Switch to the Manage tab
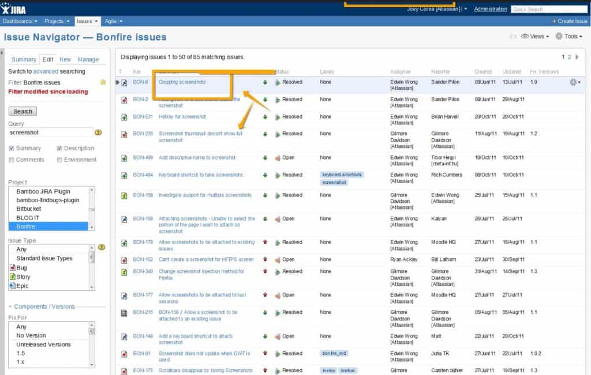Screen dimensions: 591x375 pyautogui.click(x=88, y=59)
